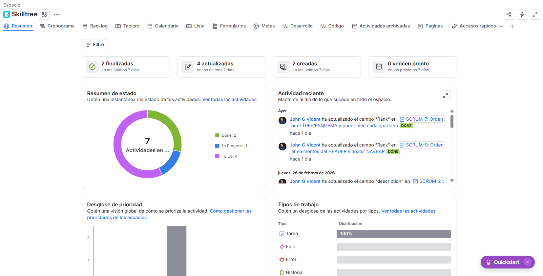Open Actividades archivadas tab

(381, 26)
